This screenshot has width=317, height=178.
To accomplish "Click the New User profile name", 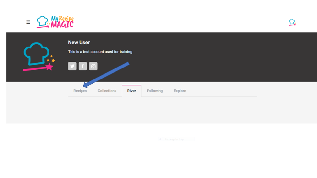I will pyautogui.click(x=79, y=42).
